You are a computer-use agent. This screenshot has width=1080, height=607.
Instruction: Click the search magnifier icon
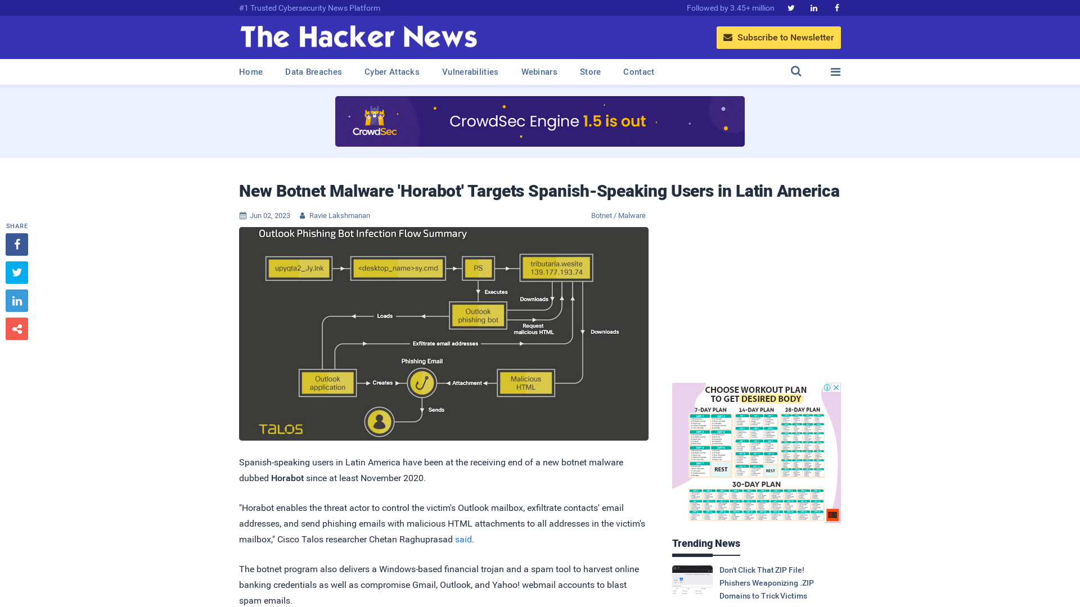(796, 71)
